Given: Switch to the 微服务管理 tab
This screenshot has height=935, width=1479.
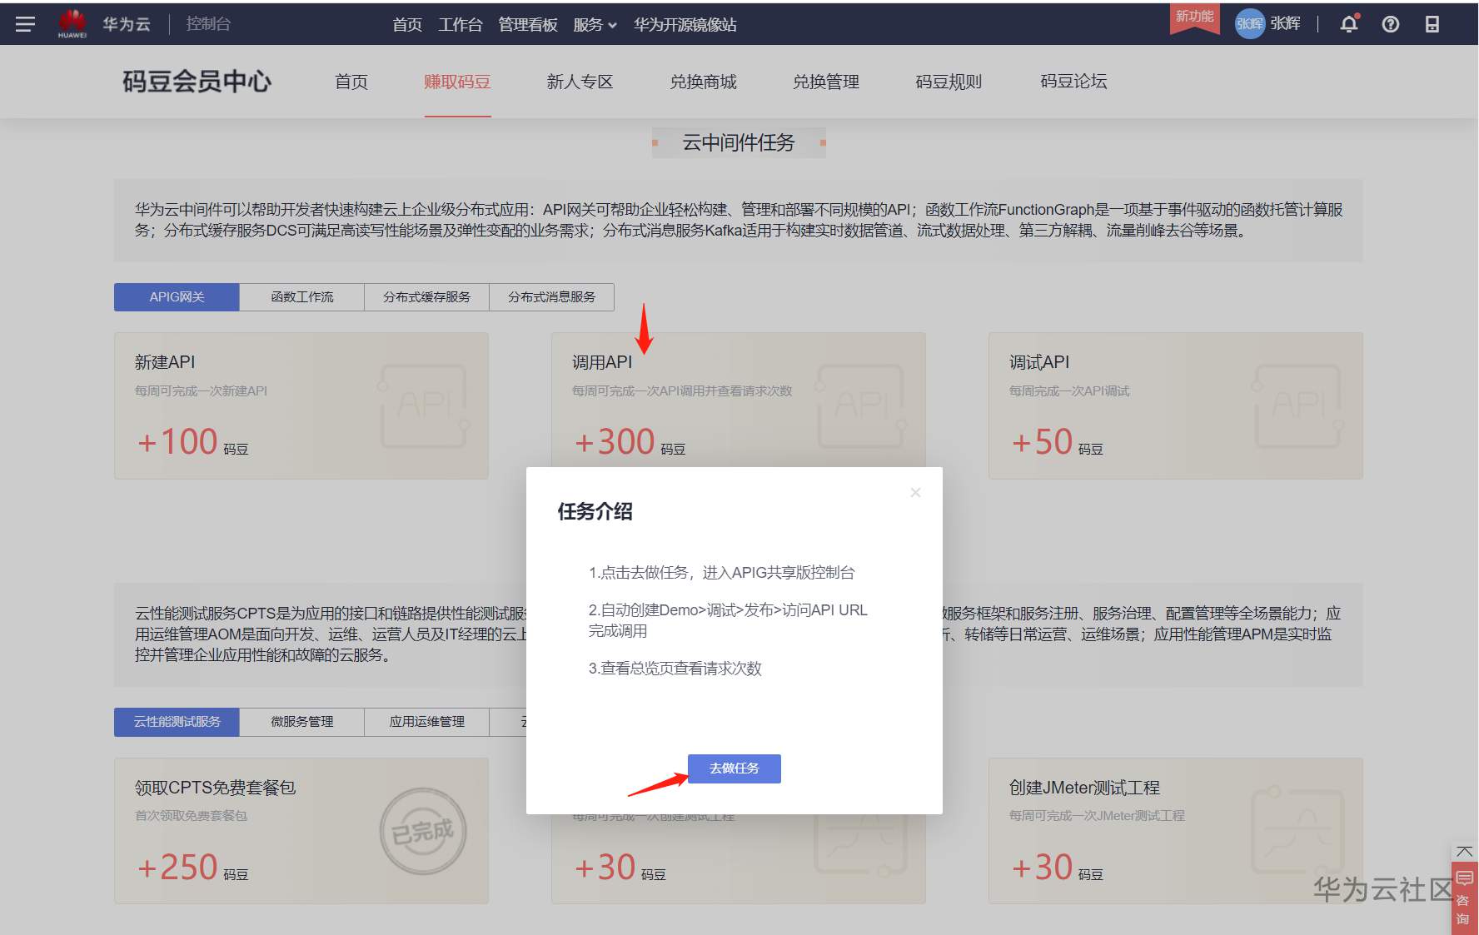Looking at the screenshot, I should (301, 722).
